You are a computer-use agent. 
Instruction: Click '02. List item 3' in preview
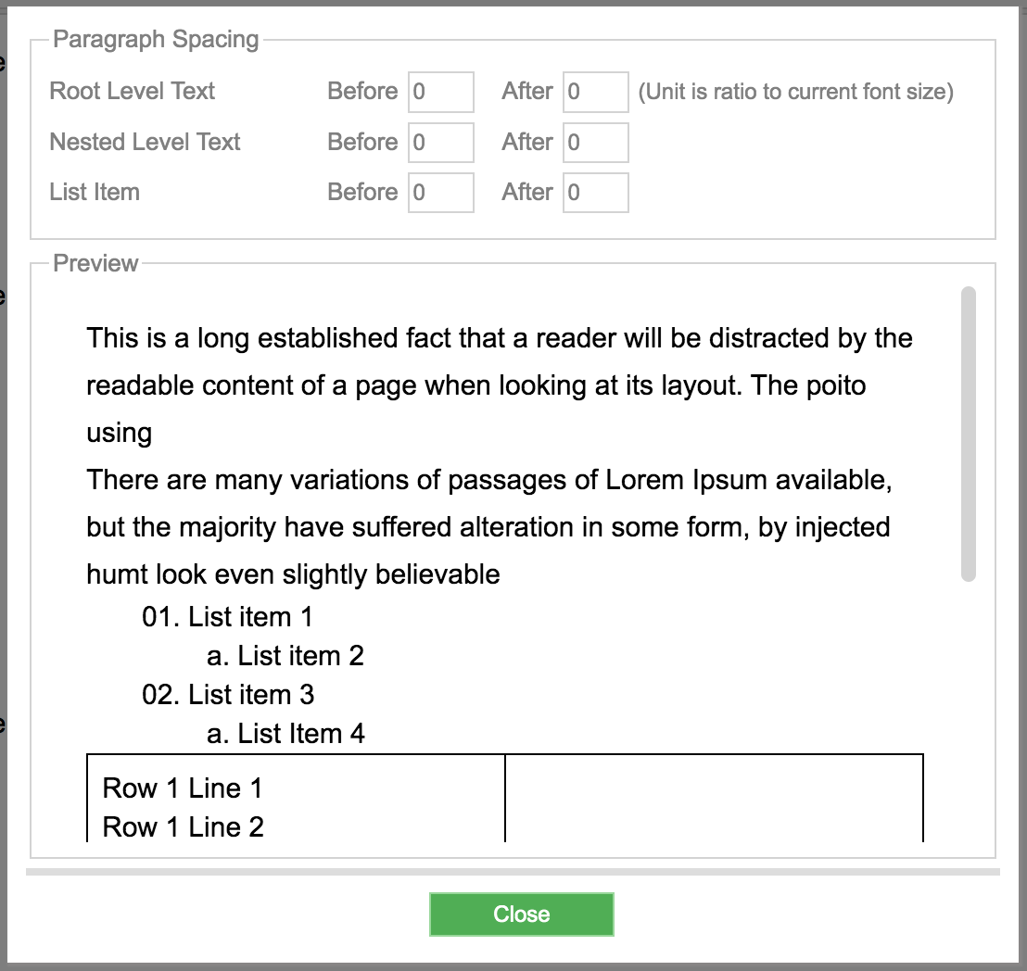pos(228,695)
